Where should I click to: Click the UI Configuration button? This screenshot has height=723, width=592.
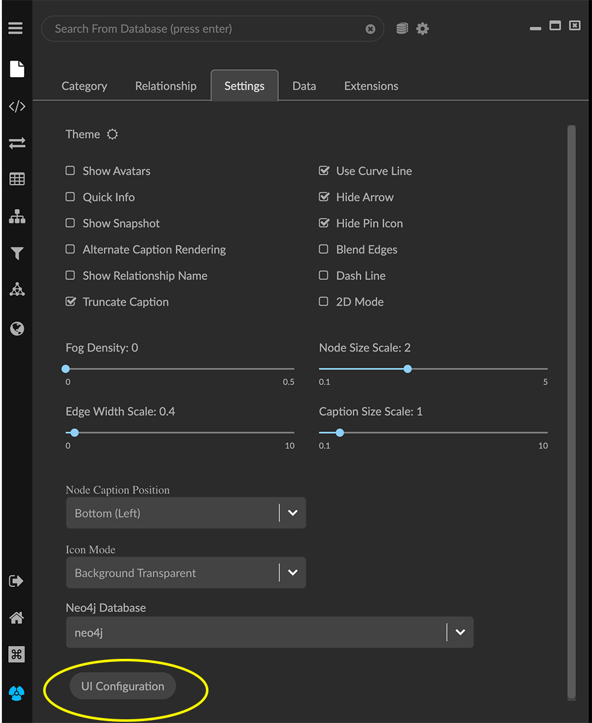(x=123, y=687)
